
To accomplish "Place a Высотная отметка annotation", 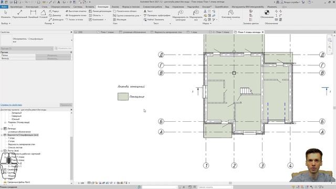I will pos(76,11).
